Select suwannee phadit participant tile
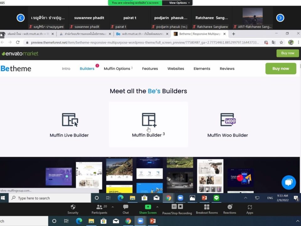The height and width of the screenshot is (226, 301). [x=89, y=18]
